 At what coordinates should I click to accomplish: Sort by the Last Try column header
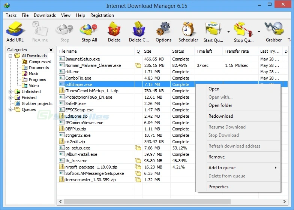click(271, 51)
